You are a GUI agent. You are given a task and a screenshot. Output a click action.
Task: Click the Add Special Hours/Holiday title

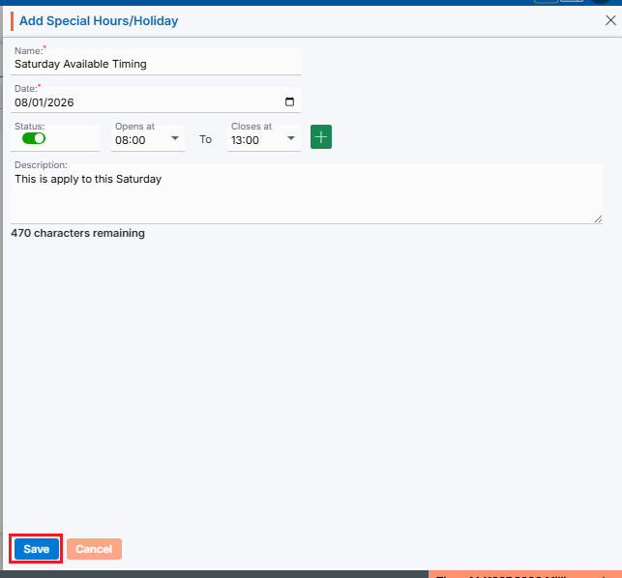[x=99, y=20]
